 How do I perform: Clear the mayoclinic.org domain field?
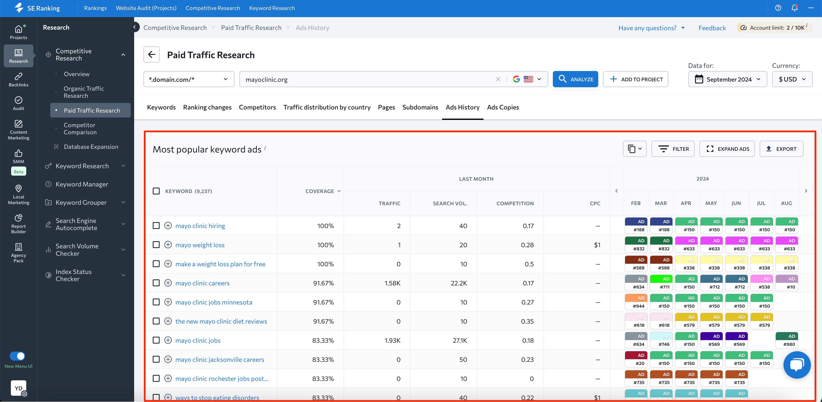tap(498, 79)
